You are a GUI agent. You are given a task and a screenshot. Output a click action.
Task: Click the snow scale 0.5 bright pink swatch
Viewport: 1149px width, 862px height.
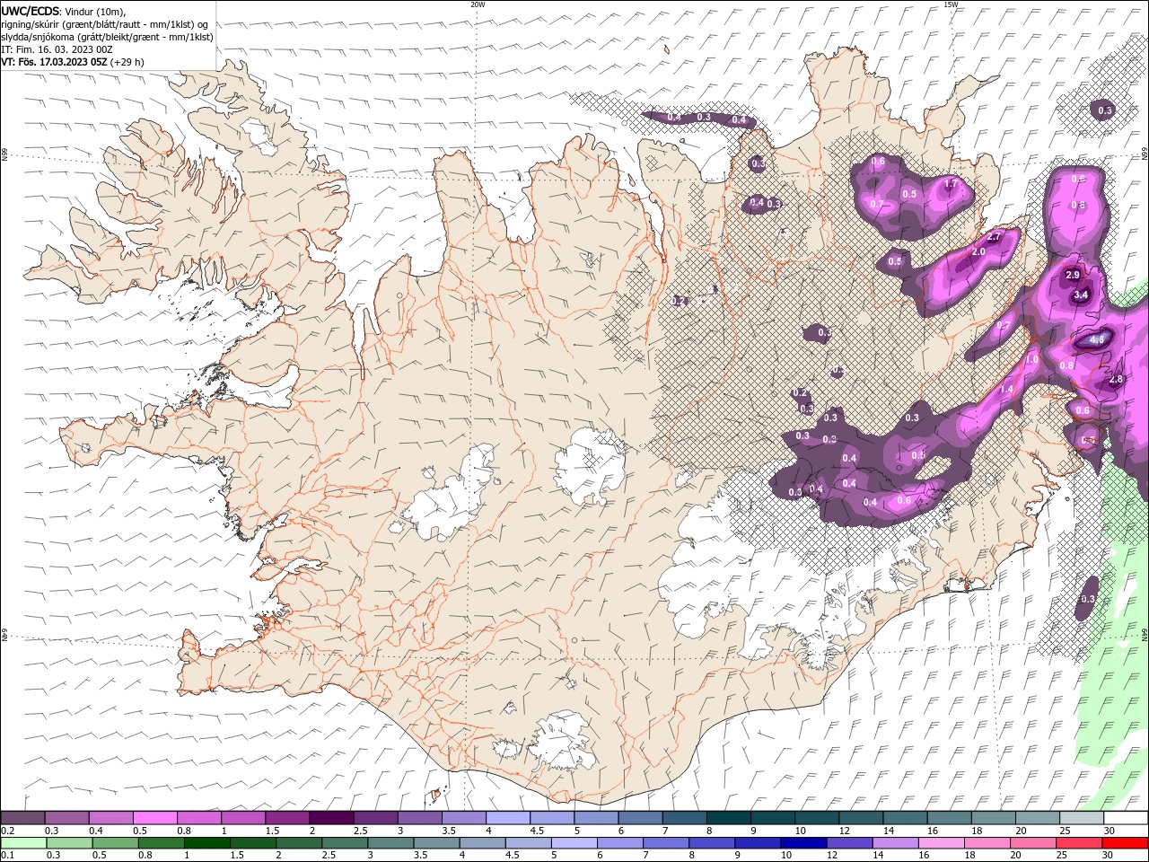click(x=154, y=818)
